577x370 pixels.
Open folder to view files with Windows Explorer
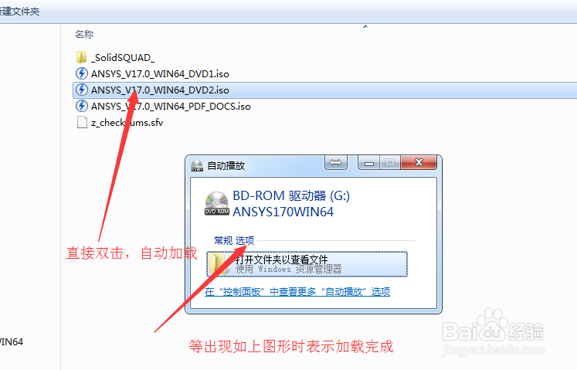307,264
